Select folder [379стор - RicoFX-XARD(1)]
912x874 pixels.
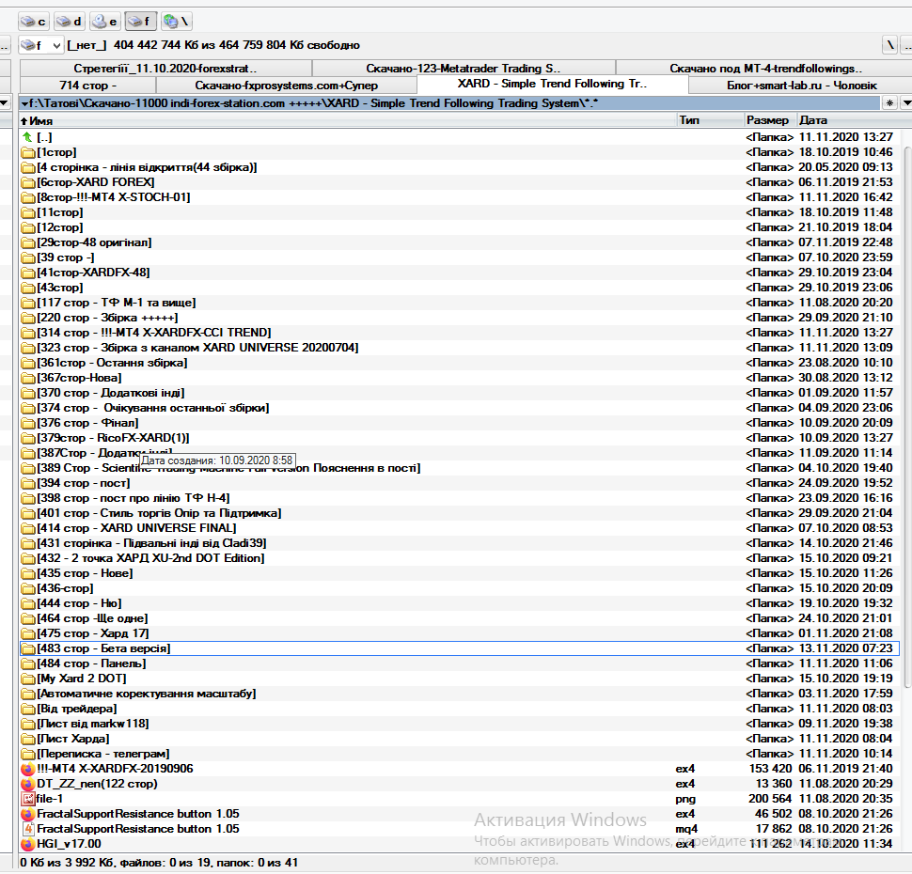460,438
